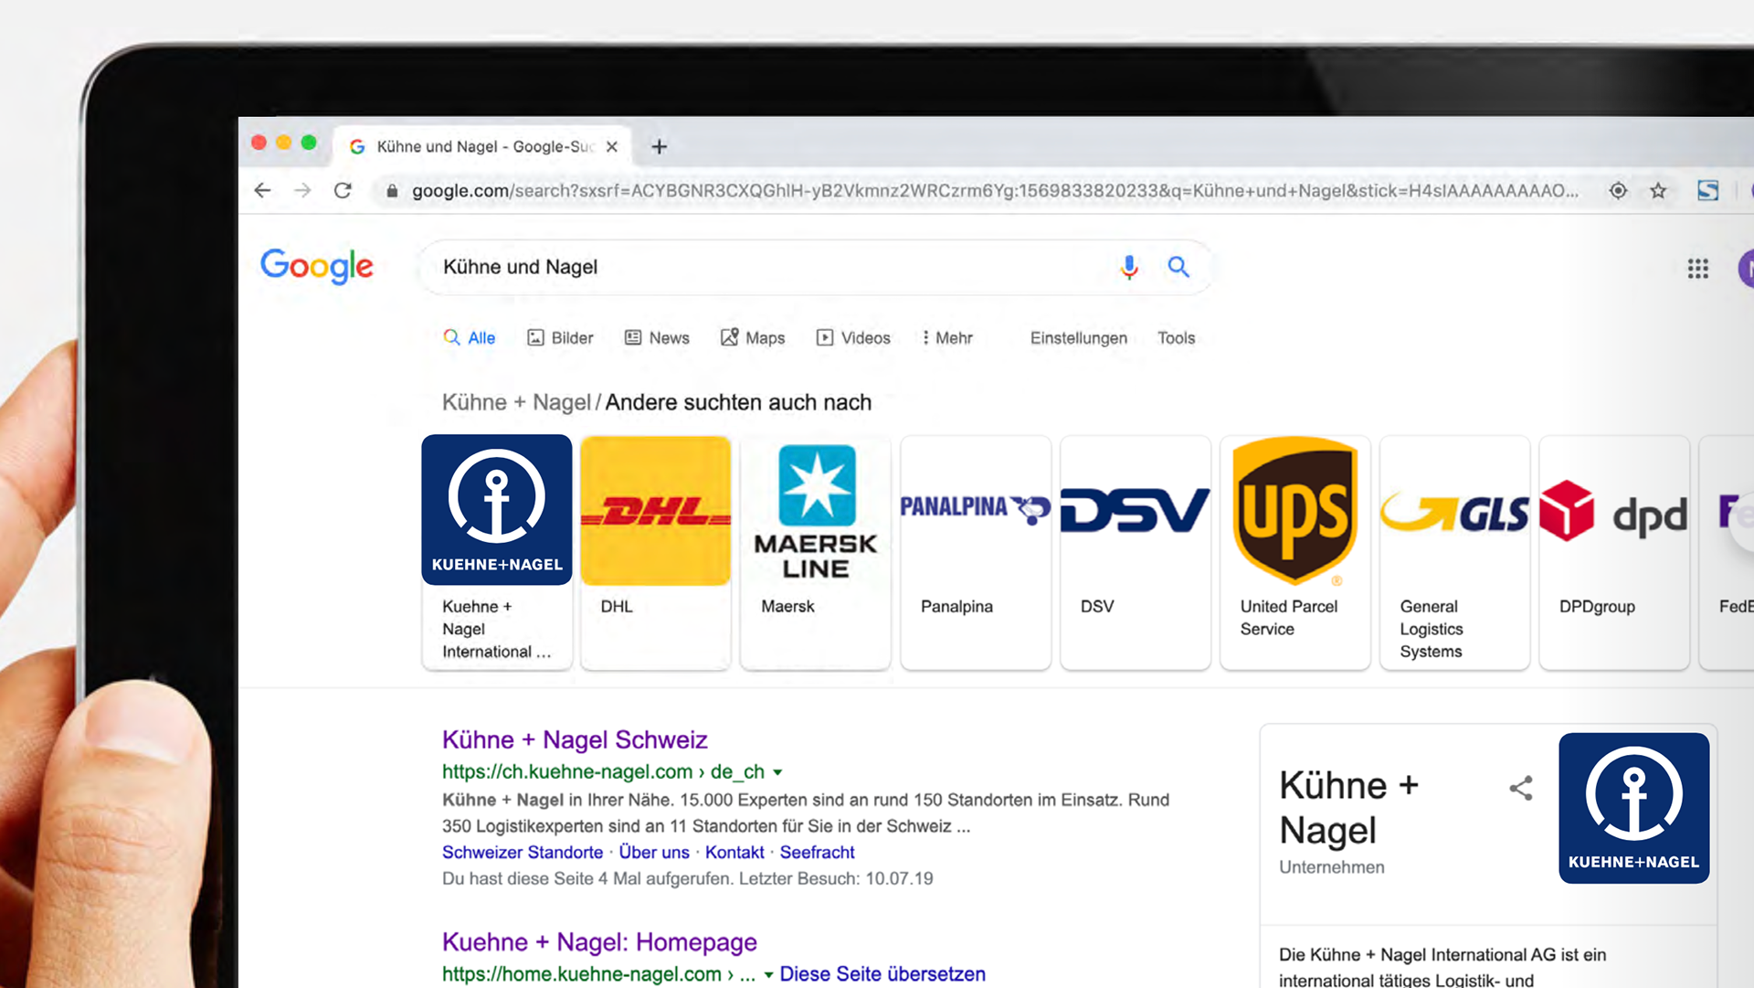Image resolution: width=1754 pixels, height=988 pixels.
Task: Click the Unternehmen label in knowledge panel
Action: pyautogui.click(x=1331, y=866)
